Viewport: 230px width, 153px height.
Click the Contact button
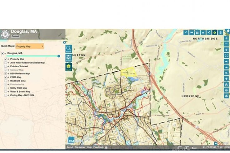point(15,36)
